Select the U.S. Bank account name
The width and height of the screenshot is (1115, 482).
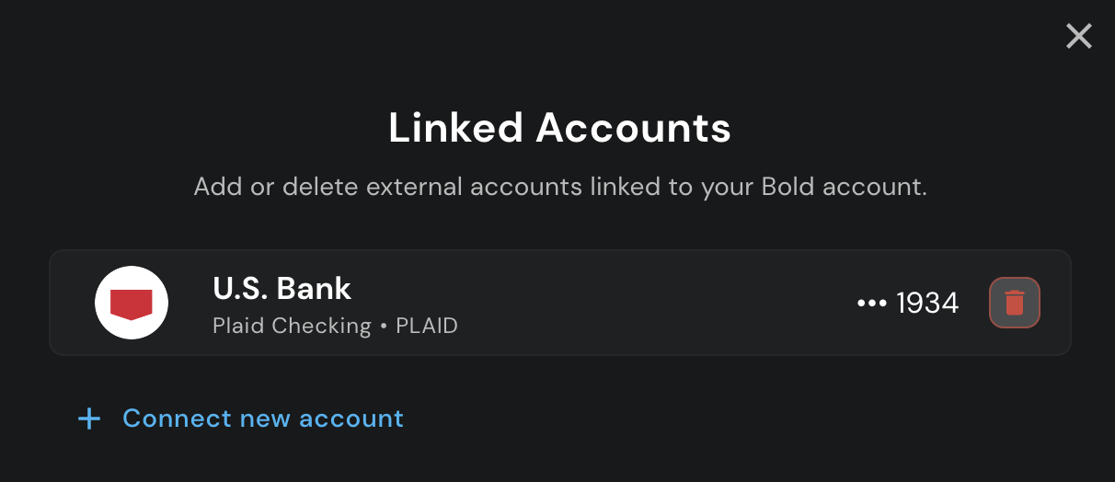pyautogui.click(x=282, y=289)
